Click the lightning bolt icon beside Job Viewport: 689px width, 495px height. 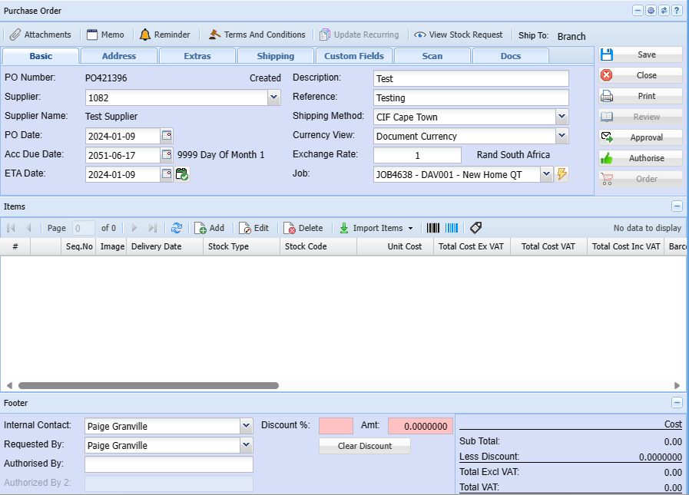(x=562, y=174)
